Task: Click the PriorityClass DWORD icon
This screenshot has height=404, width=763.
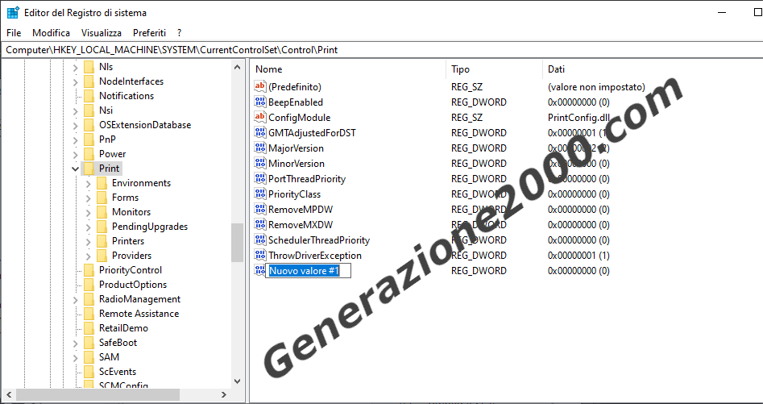Action: [260, 194]
